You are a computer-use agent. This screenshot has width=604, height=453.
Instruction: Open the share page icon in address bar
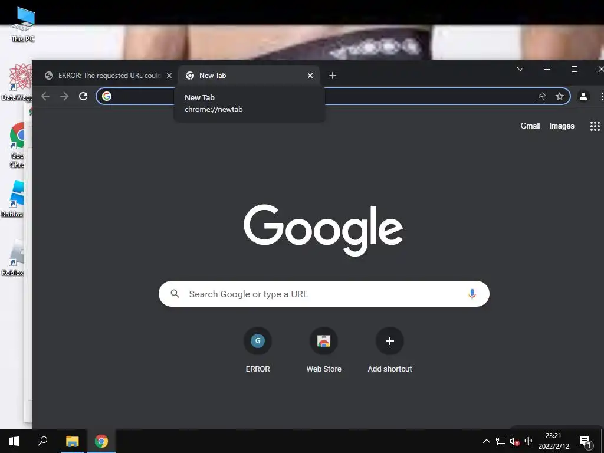click(541, 96)
